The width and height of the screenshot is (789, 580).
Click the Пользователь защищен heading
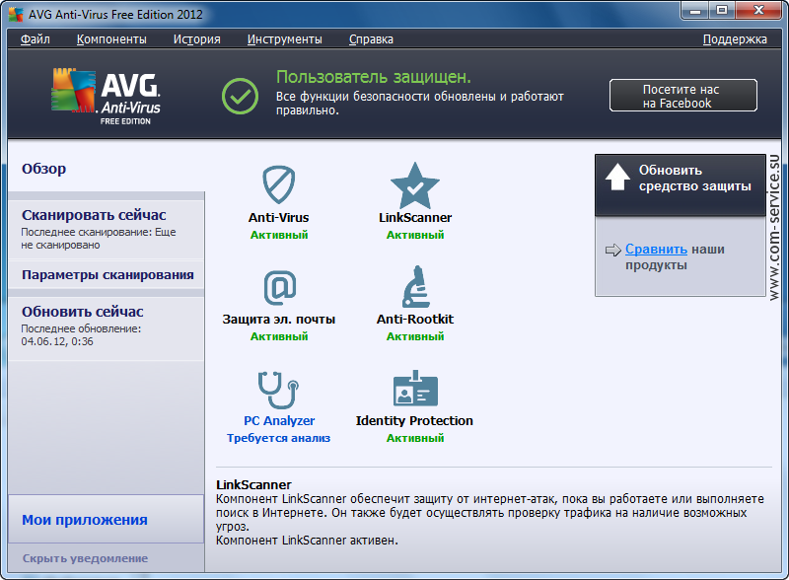pos(374,77)
